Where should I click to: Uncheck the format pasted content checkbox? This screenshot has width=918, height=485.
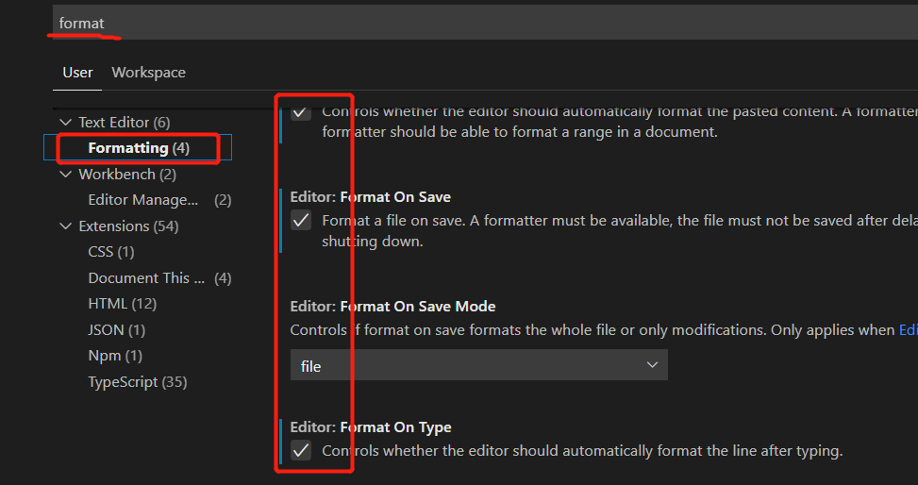[301, 111]
